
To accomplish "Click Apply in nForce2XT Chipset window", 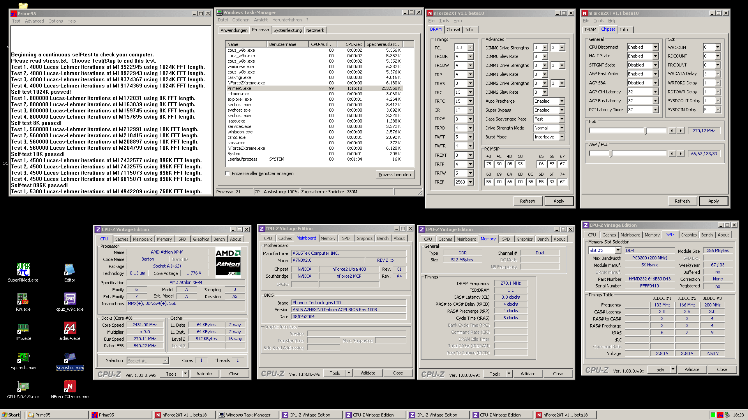I will [x=713, y=201].
